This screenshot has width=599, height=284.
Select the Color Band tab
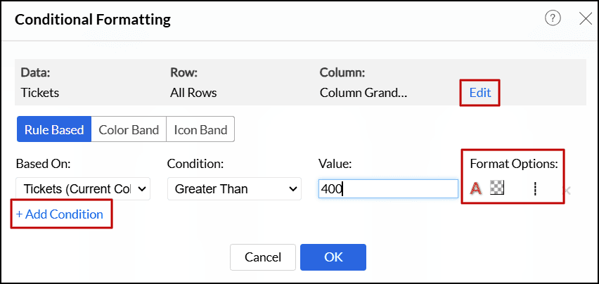point(128,129)
